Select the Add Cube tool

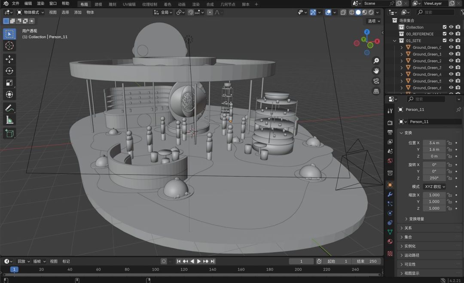click(x=9, y=134)
